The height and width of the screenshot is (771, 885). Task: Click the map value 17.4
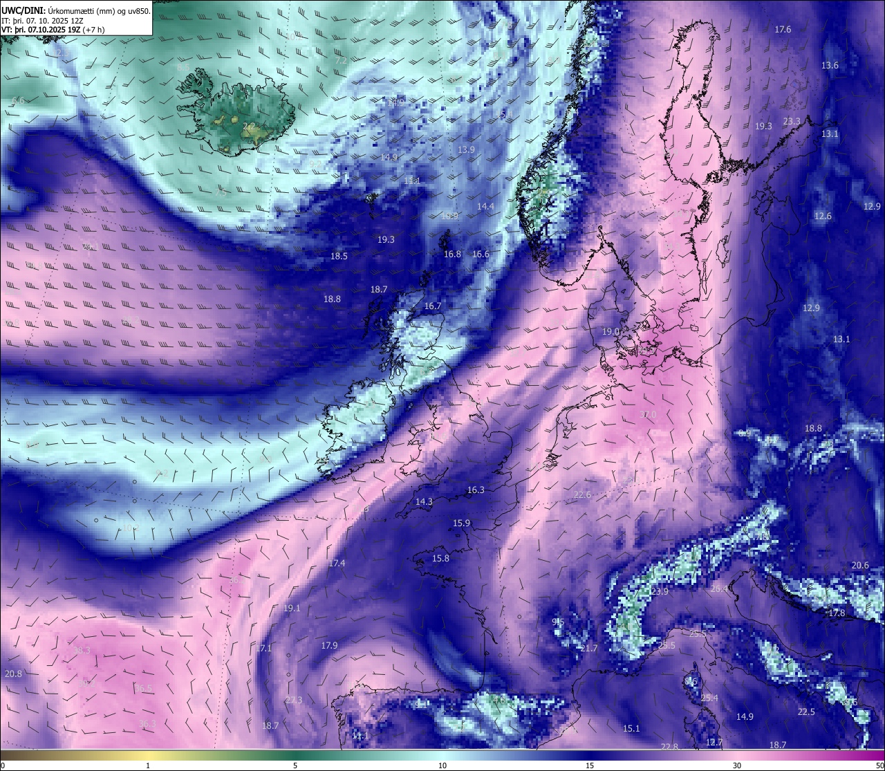coord(337,564)
